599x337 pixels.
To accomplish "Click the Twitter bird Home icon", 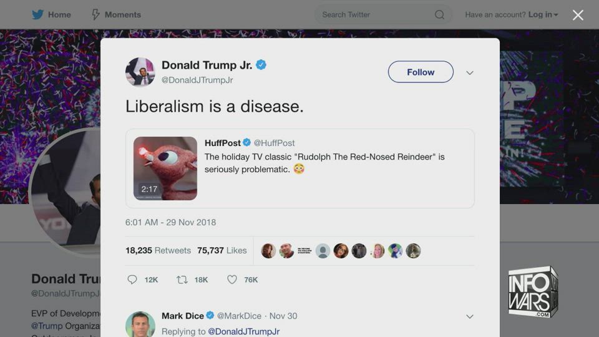I will tap(37, 14).
